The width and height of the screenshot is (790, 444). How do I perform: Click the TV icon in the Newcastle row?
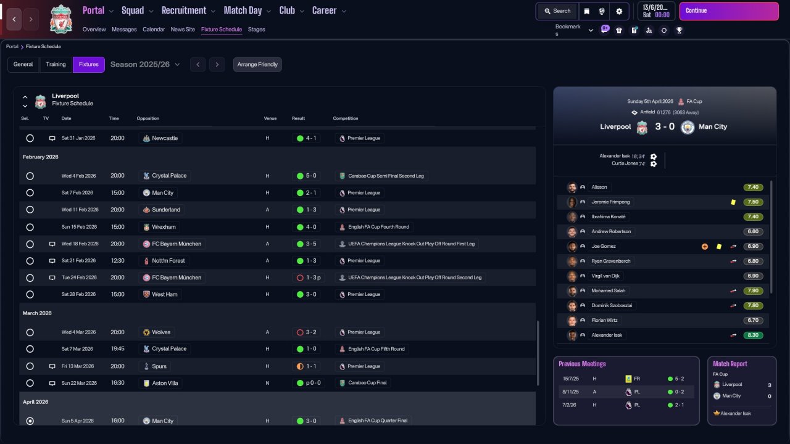(x=52, y=138)
